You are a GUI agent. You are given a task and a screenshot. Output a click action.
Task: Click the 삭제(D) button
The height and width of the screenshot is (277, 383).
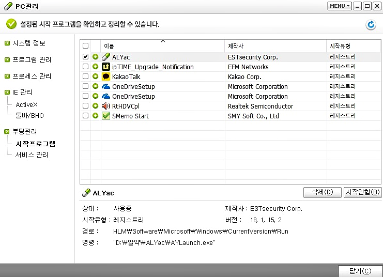pyautogui.click(x=322, y=192)
